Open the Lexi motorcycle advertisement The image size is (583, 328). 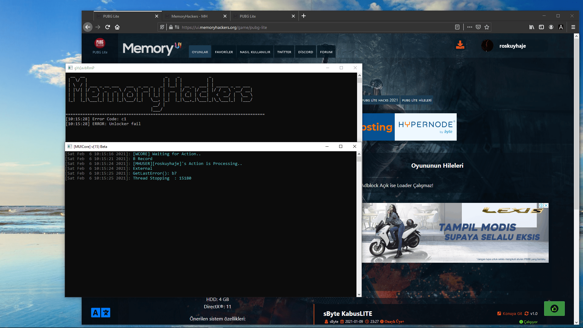(x=455, y=233)
